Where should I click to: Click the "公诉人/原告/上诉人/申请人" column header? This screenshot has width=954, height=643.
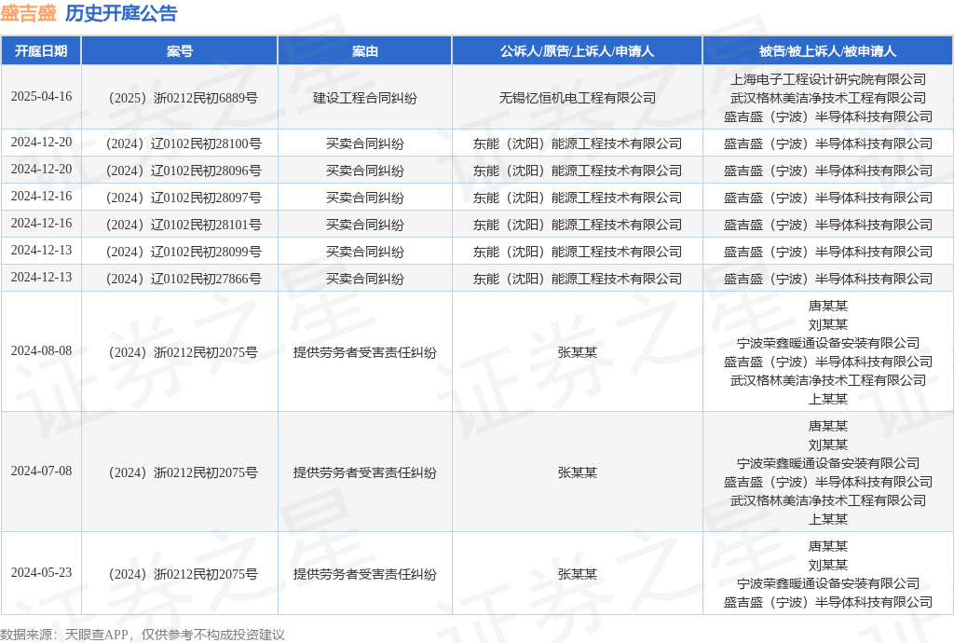(577, 51)
